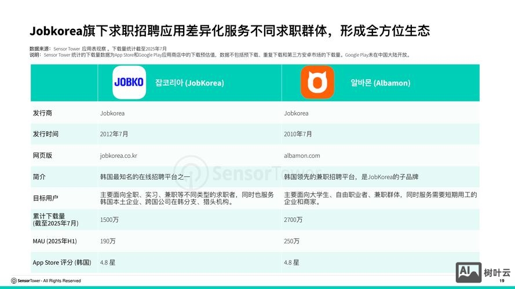515x289 pixels.
Task: Click the AI 树叶云 logo
Action: (x=483, y=272)
